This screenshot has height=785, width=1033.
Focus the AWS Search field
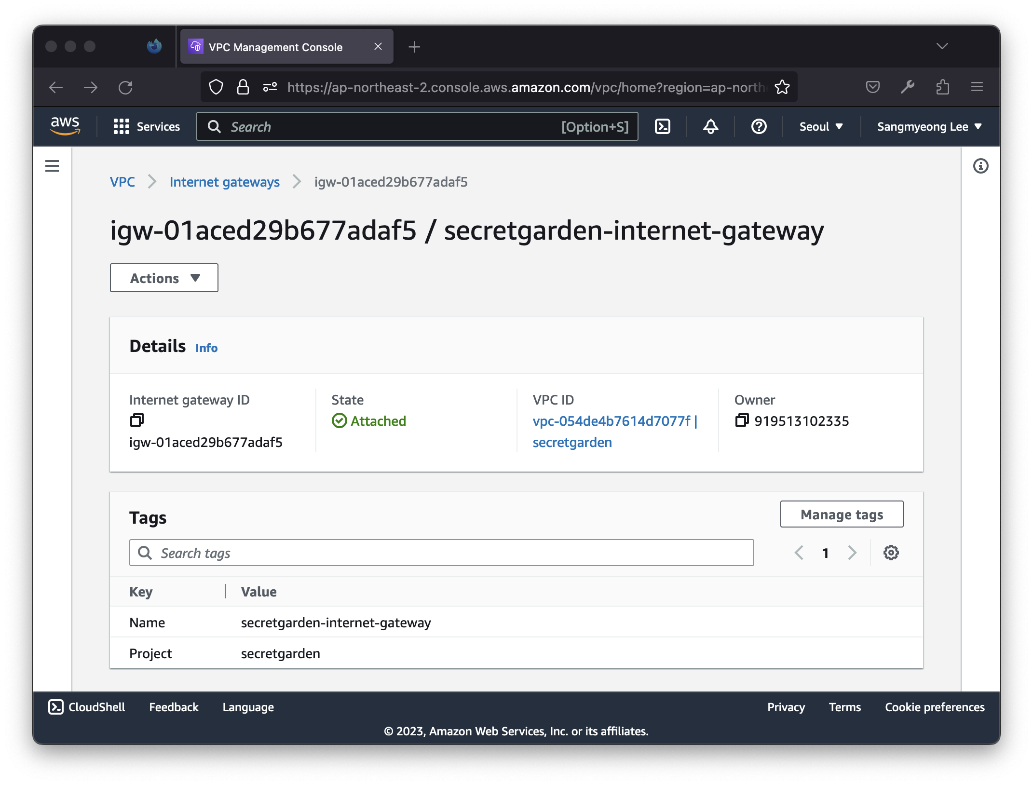click(x=417, y=126)
